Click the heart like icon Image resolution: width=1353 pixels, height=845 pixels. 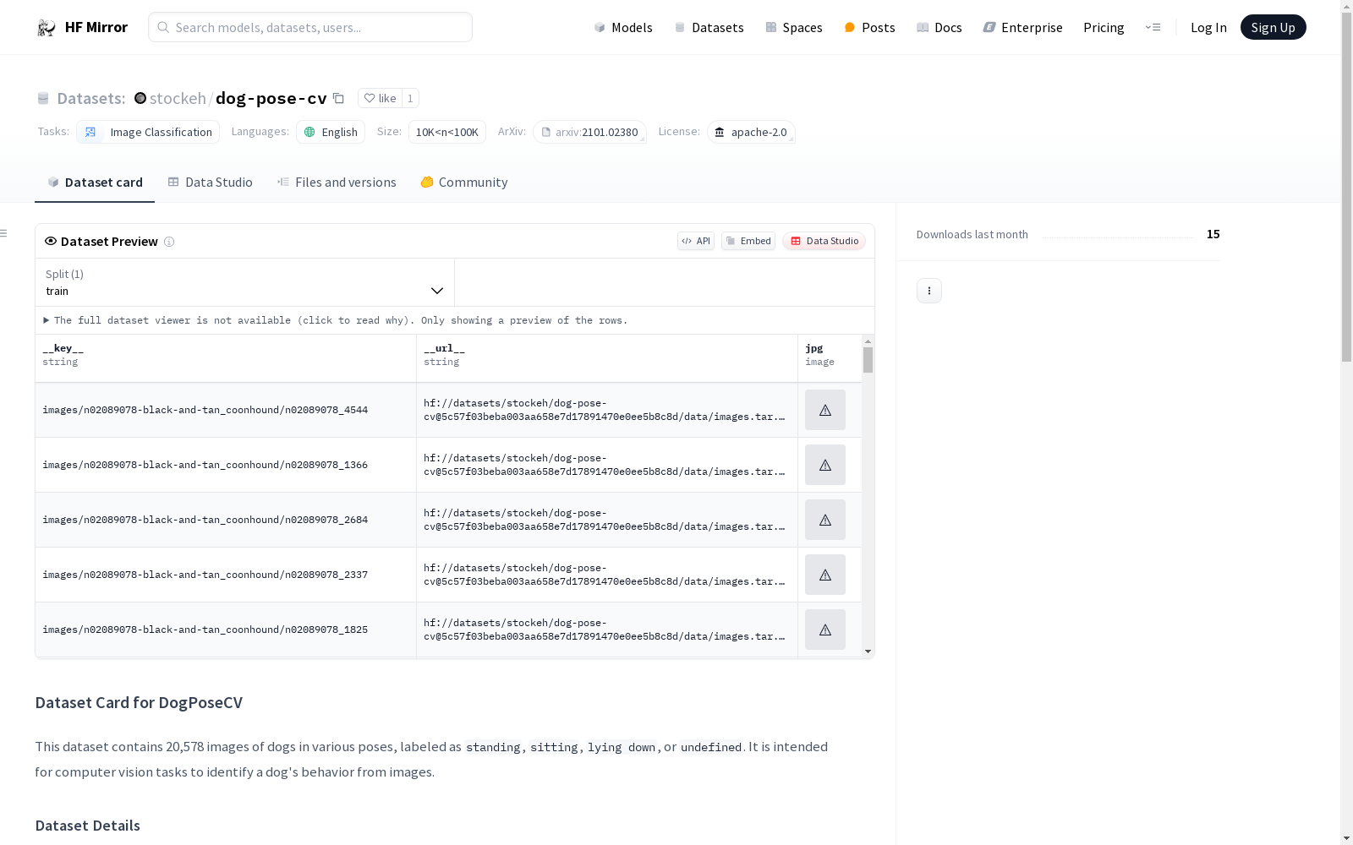point(370,98)
